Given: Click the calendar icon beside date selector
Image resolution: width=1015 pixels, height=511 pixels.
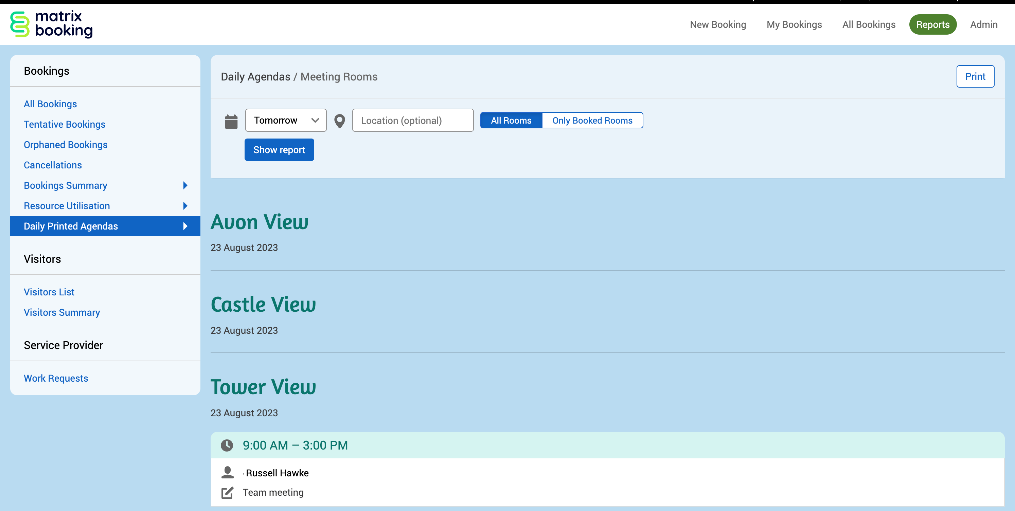Looking at the screenshot, I should [x=231, y=121].
